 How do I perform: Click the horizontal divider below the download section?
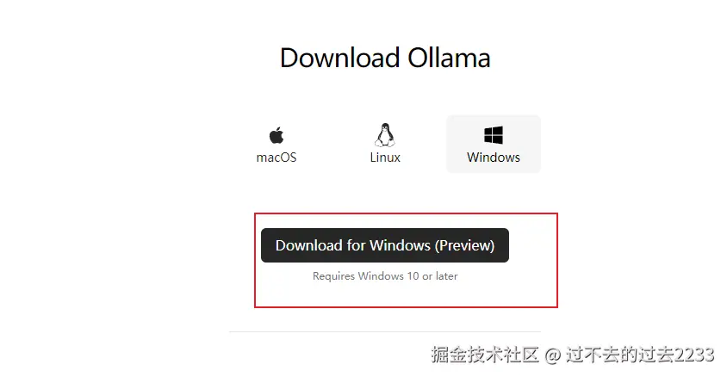tap(385, 331)
